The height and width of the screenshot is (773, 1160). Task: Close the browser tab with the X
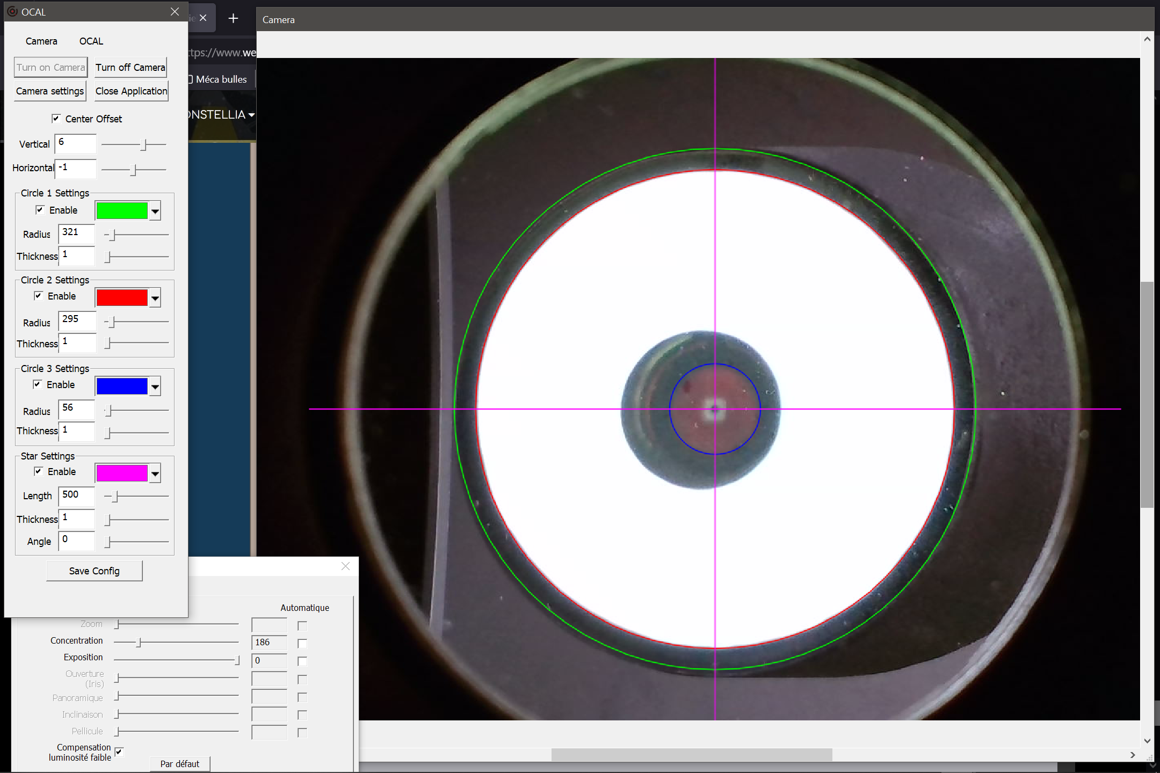click(203, 18)
